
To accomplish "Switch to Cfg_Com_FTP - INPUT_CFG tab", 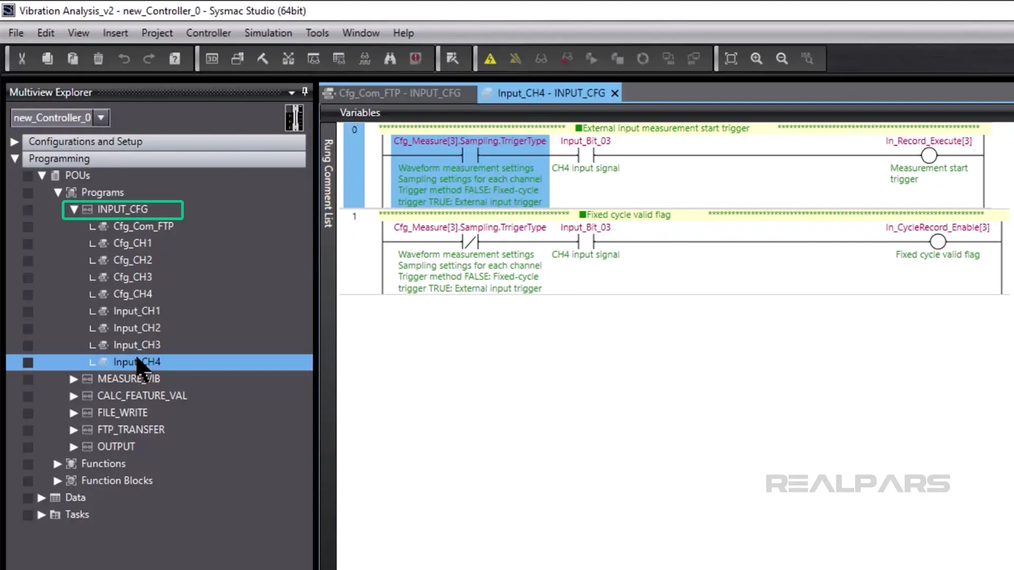I will click(398, 93).
